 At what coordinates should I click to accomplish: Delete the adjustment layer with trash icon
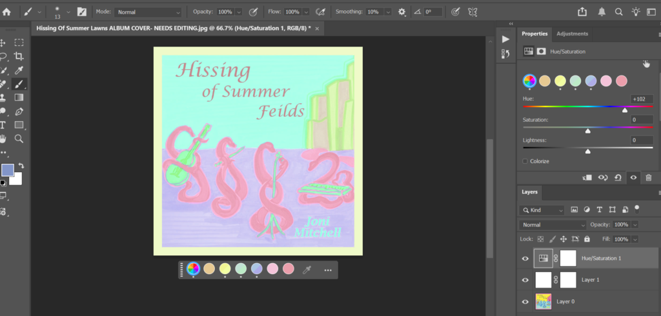click(649, 178)
